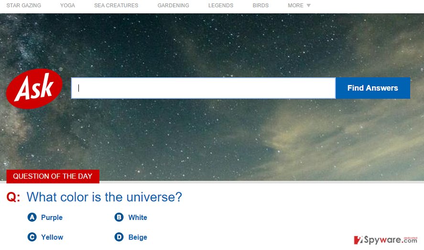Open the What color is the universe question

(104, 197)
